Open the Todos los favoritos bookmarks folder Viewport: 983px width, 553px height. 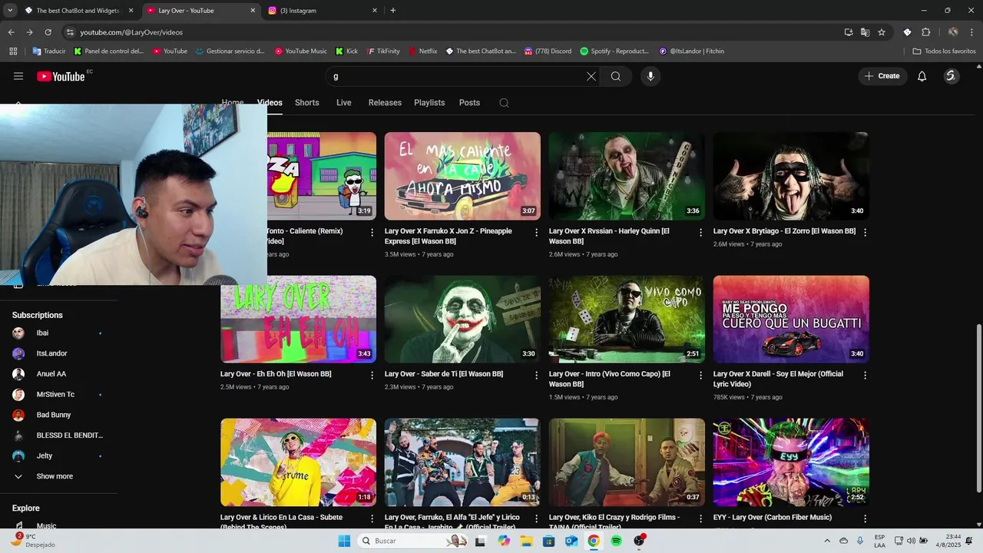click(x=944, y=51)
